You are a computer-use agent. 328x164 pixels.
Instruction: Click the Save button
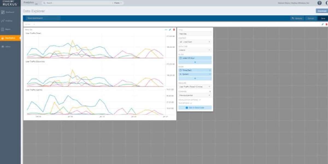(x=323, y=18)
